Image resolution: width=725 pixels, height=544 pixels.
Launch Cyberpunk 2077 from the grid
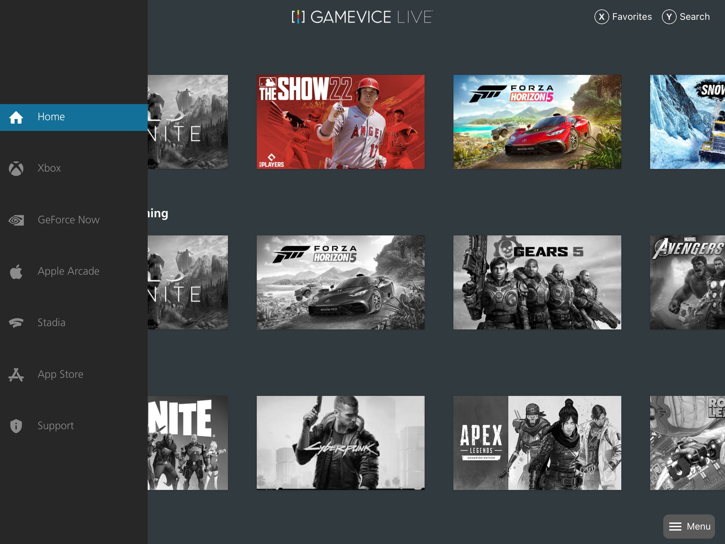click(340, 443)
